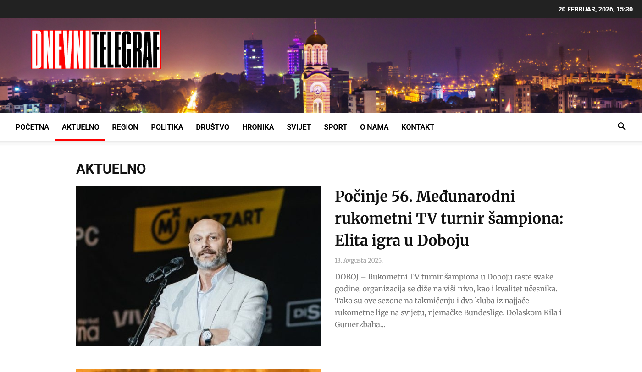Click the article photo of man at microphone
Screen dimensions: 642x372
coord(199,266)
